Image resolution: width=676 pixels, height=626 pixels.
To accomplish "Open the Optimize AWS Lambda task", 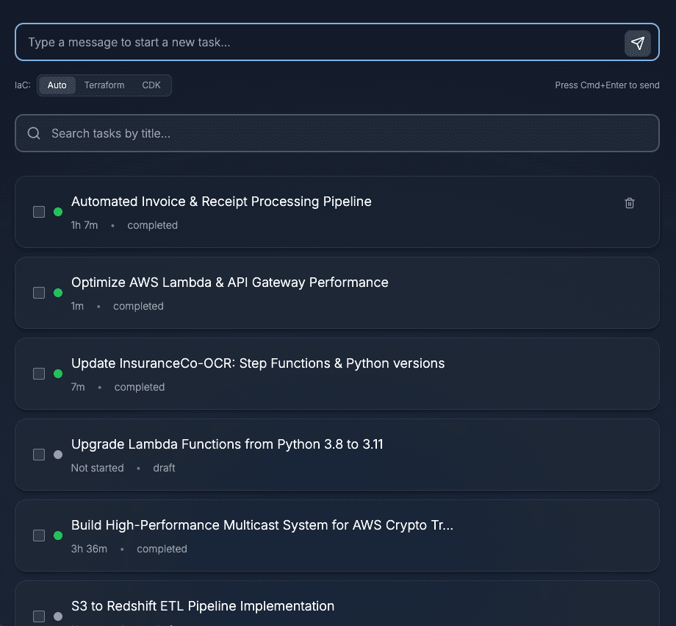I will 229,282.
